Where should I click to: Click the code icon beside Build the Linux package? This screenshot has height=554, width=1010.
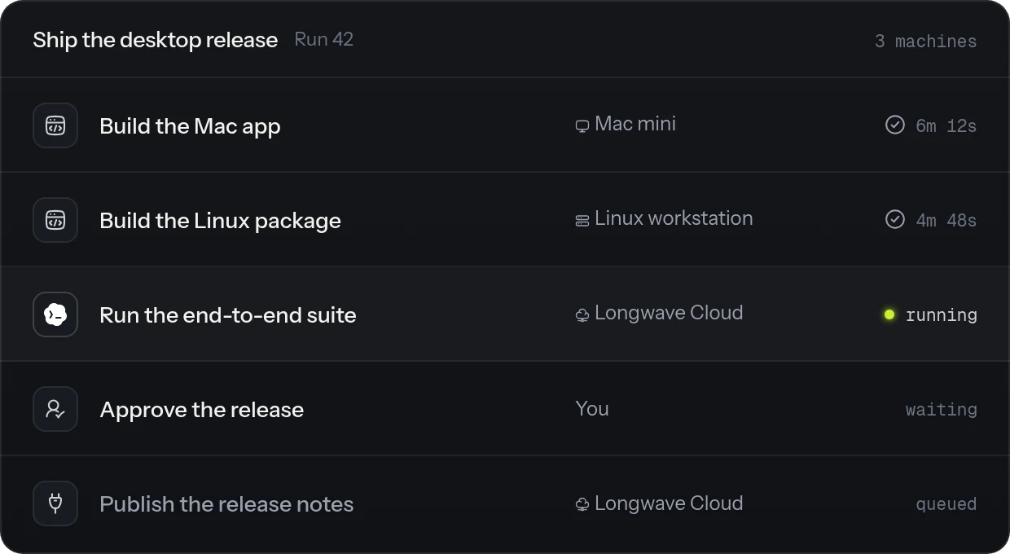(x=55, y=220)
